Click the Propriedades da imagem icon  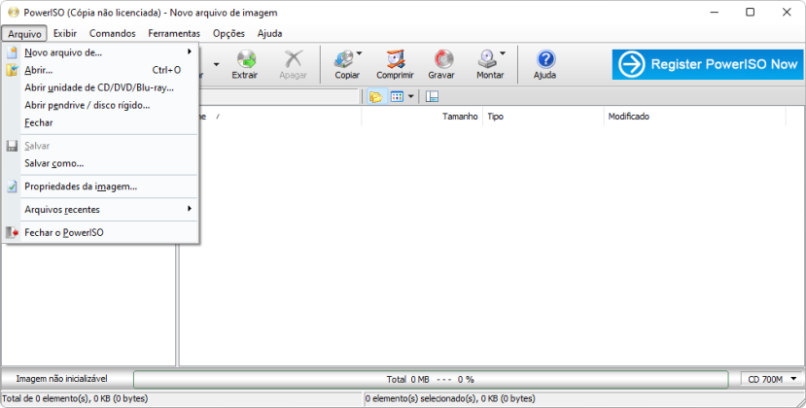click(x=12, y=187)
